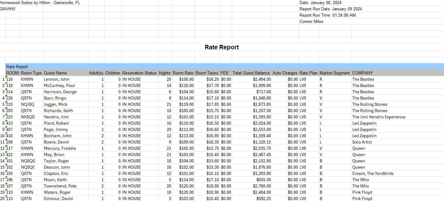
Task: Click the Report Run Time cell
Action: point(327,15)
